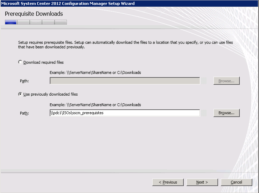Click the Prerequisite Downloads heading
The width and height of the screenshot is (259, 193).
click(34, 14)
